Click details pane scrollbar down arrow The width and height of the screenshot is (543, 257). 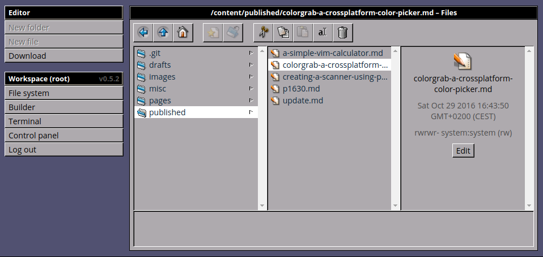[529, 206]
